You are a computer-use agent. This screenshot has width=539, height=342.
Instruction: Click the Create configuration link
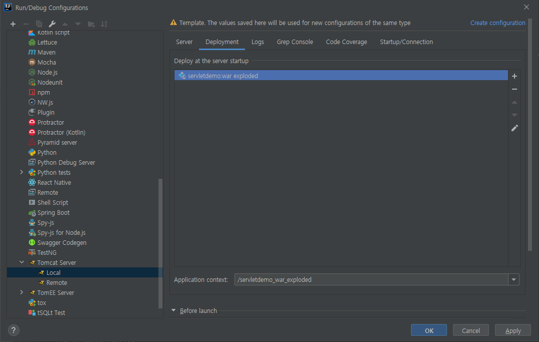[x=497, y=23]
